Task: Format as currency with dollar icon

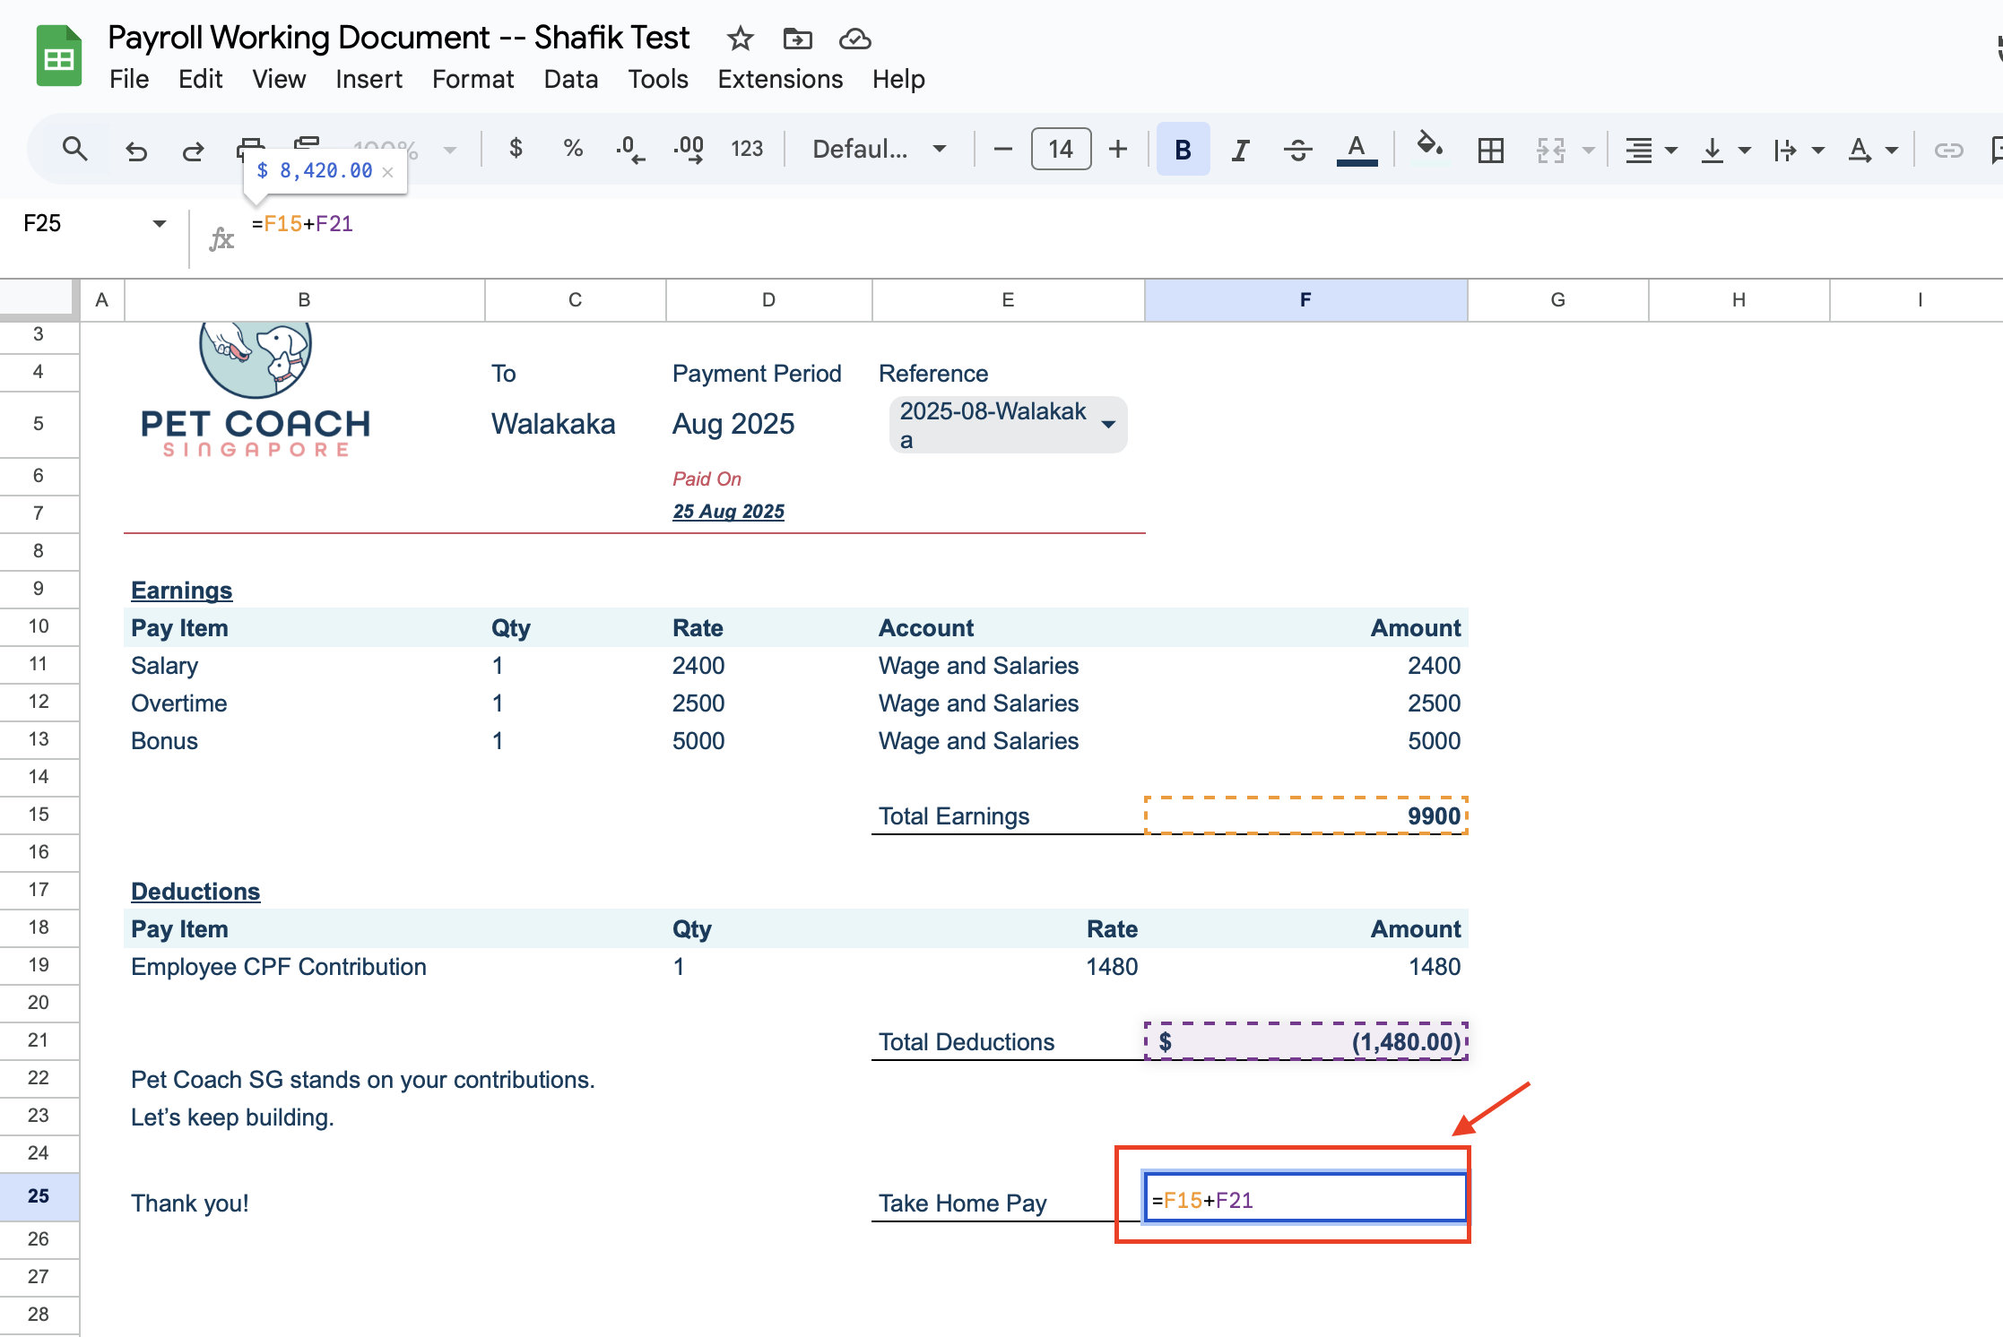Action: 516,148
